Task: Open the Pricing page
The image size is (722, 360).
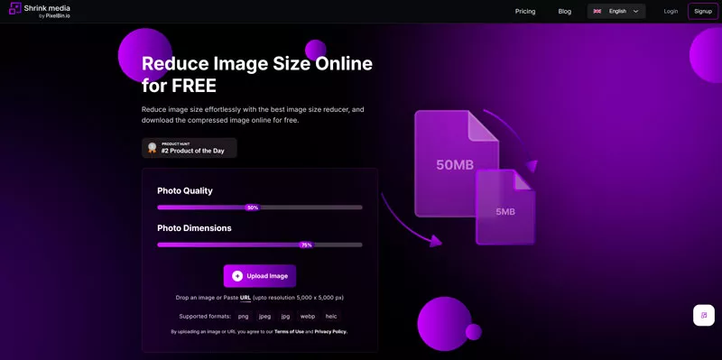Action: tap(525, 12)
